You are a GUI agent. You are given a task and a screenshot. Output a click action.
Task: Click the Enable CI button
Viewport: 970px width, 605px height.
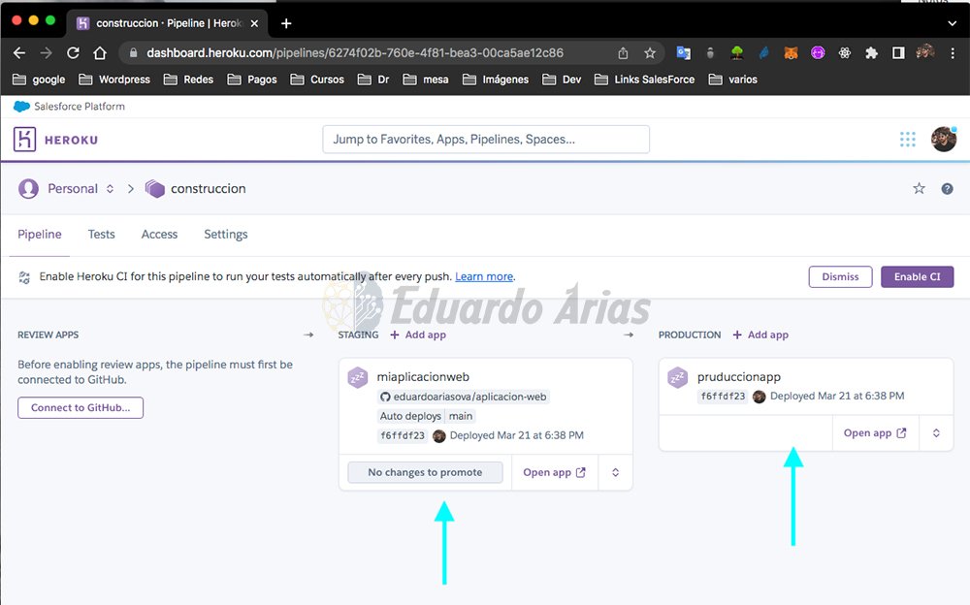(x=918, y=277)
